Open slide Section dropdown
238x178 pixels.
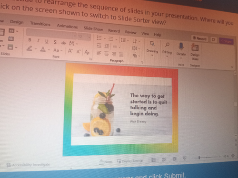click(x=12, y=47)
